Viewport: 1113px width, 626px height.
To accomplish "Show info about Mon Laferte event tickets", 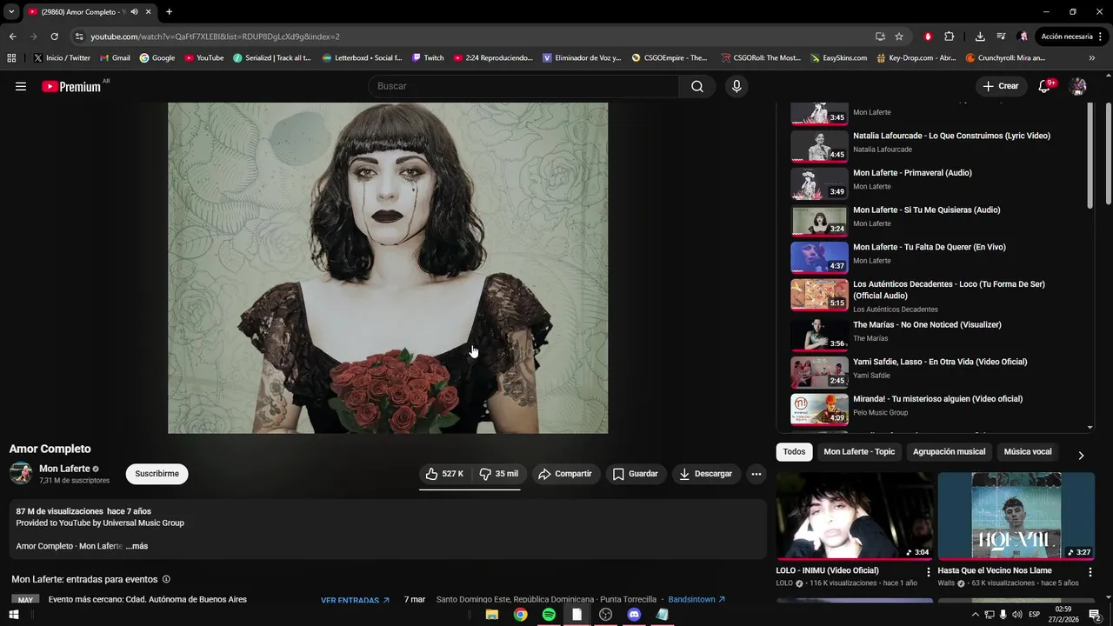I will tap(166, 579).
